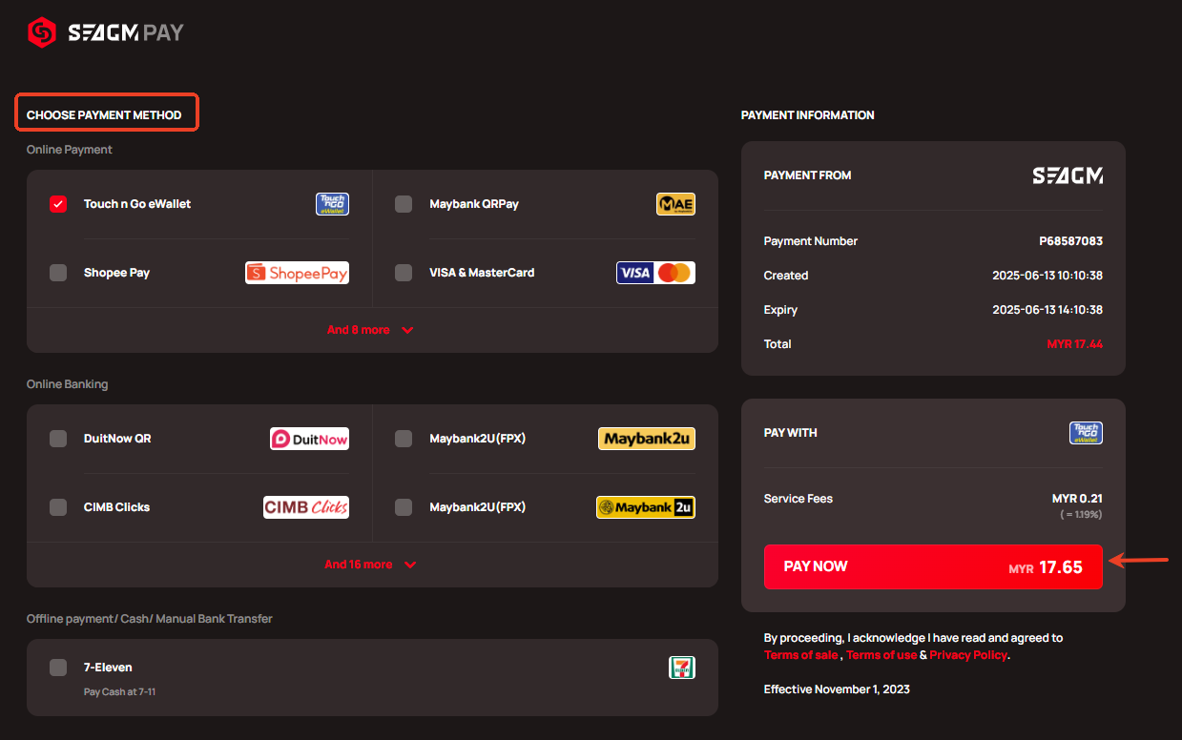Click the "Service Fees" label

(x=798, y=499)
